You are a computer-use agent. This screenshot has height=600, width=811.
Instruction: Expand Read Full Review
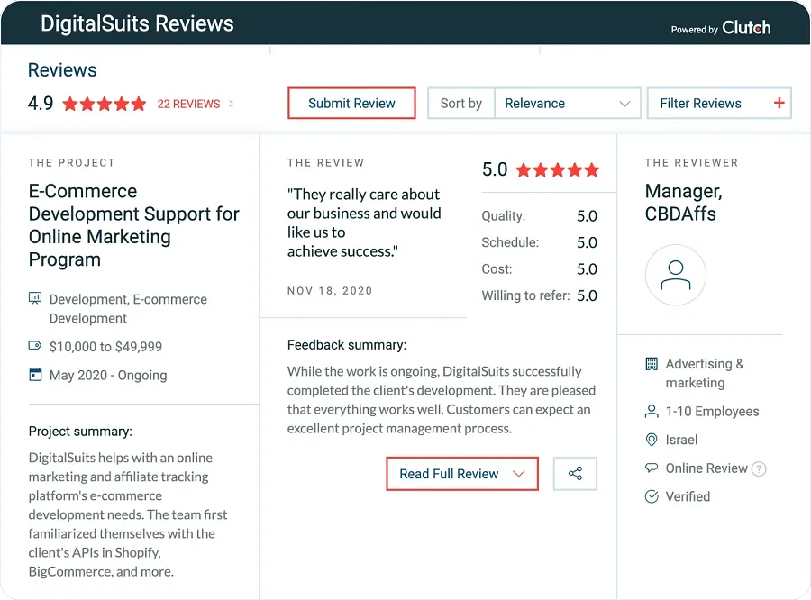462,474
